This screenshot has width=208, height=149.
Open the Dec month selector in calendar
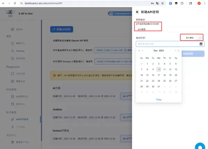coord(156,50)
